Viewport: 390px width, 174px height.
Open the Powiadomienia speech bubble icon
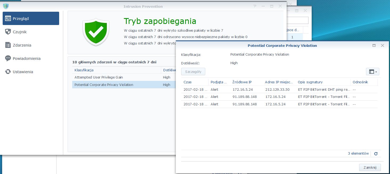point(8,58)
